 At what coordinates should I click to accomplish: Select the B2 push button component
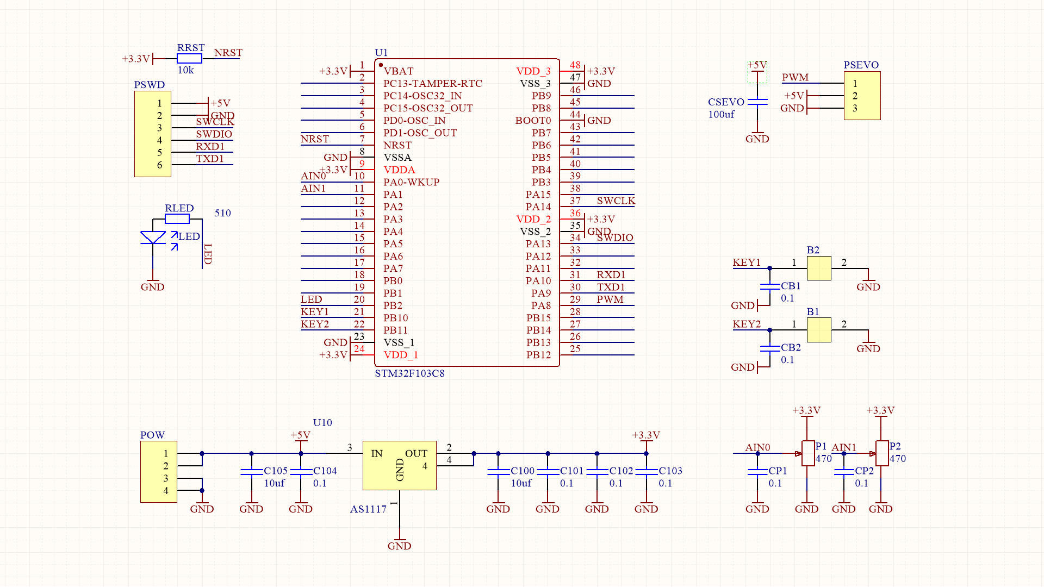(x=819, y=268)
